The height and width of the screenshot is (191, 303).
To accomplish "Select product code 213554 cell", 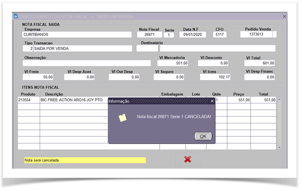I will [29, 100].
